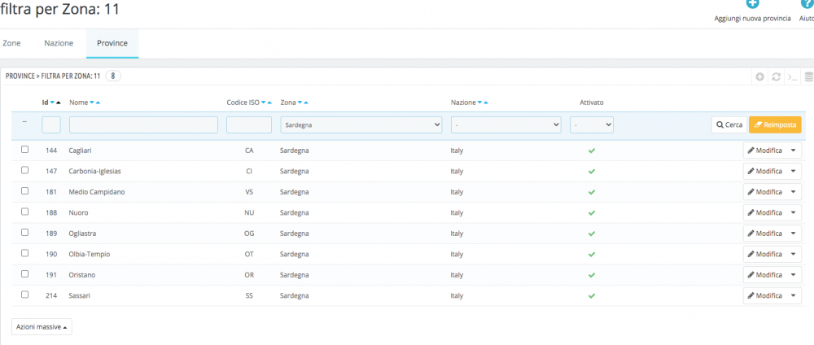
Task: Select the Oristano row checkbox
Action: click(x=24, y=274)
